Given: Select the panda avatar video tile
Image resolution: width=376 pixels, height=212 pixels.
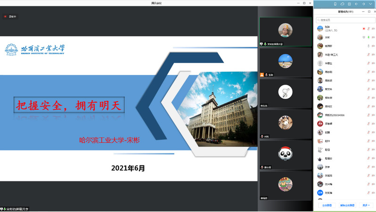Looking at the screenshot, I should click(286, 155).
